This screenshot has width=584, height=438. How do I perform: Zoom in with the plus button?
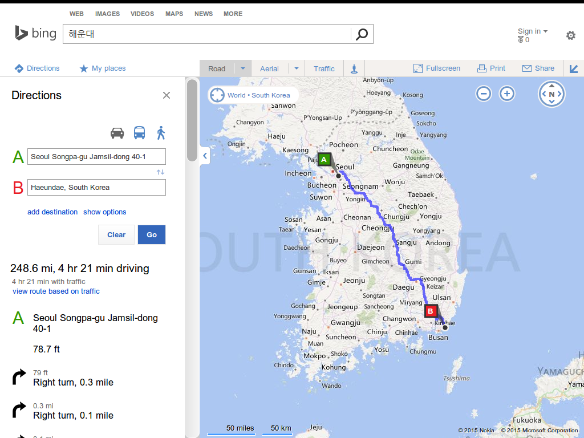tap(507, 94)
